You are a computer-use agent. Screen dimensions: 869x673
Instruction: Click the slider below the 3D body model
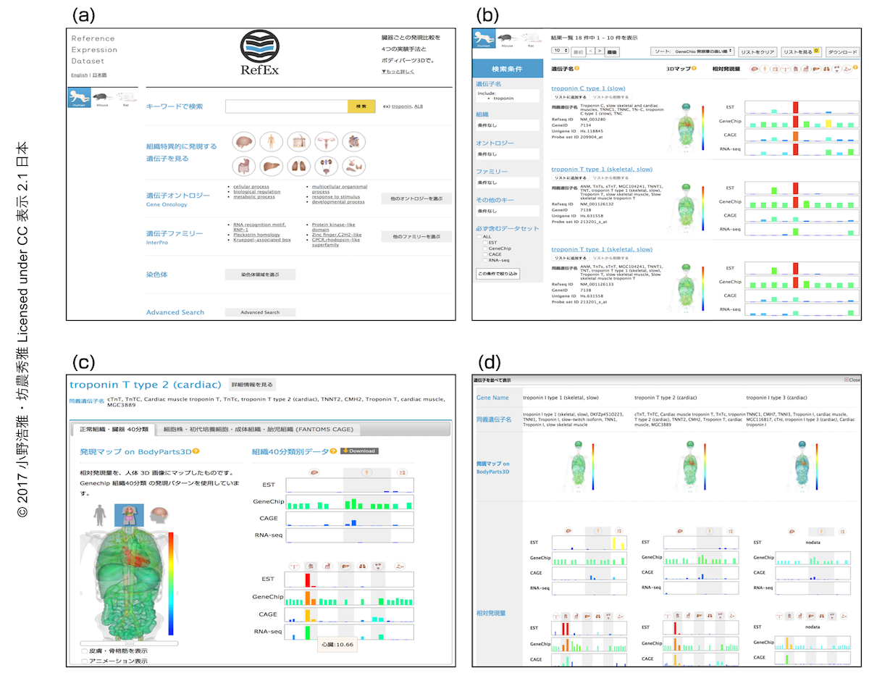point(129,642)
